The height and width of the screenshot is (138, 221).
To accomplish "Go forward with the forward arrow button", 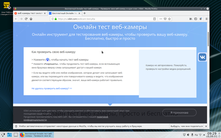I will click(21, 19).
